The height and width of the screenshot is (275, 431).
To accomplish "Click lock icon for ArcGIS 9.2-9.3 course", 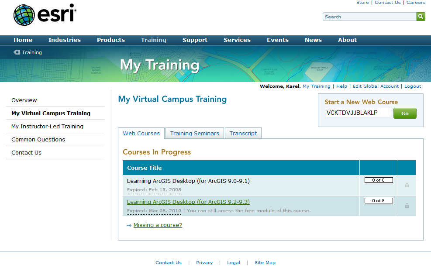I will coord(407,206).
